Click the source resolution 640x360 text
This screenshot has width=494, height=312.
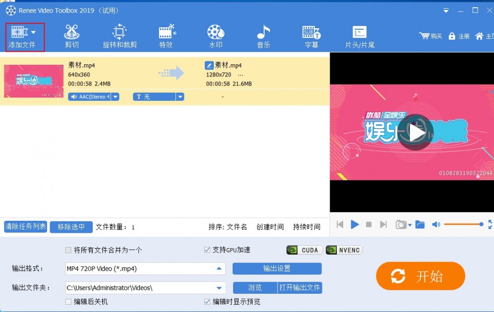79,74
